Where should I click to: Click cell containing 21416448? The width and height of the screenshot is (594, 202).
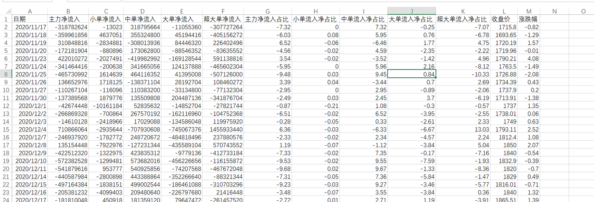[x=223, y=192]
